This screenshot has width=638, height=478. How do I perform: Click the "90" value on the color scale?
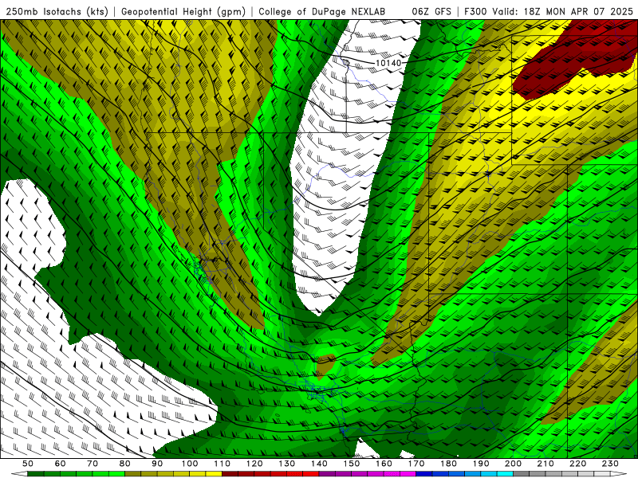(157, 464)
